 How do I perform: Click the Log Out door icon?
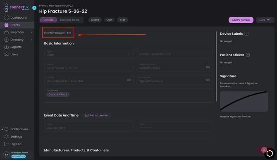click(x=6, y=144)
